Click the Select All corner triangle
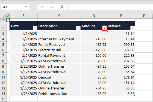 pyautogui.click(x=4, y=16)
